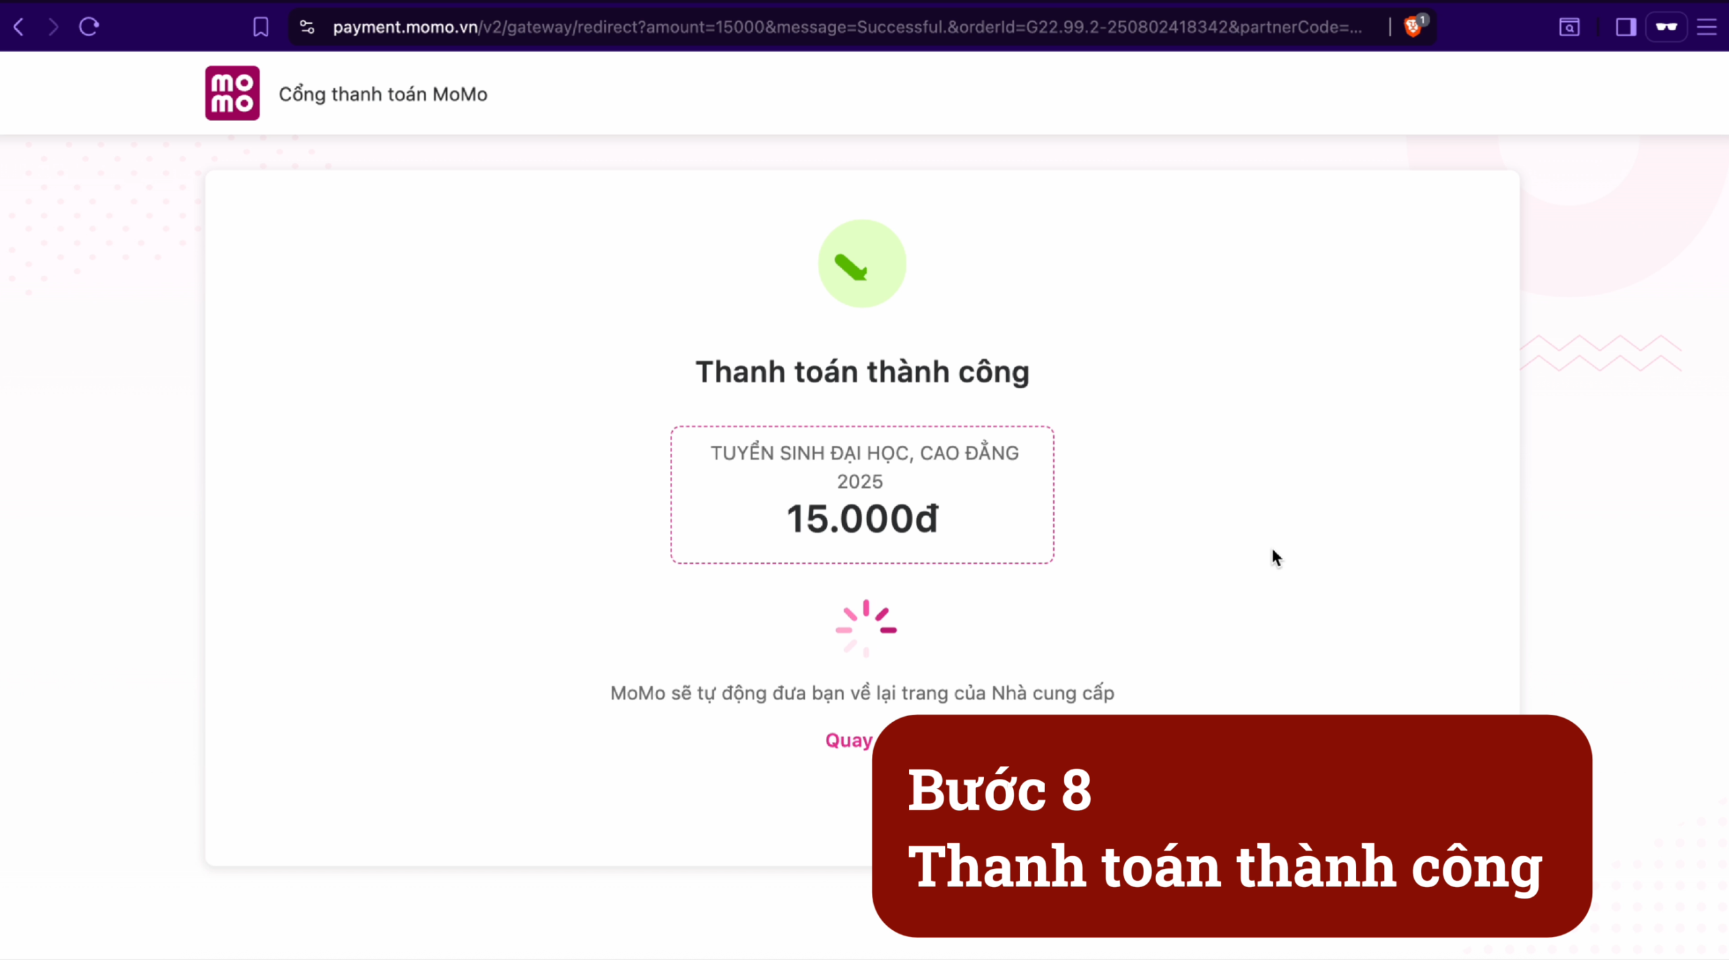Click the 'MoMo sẽ tự động đưa bạn' message
1729x960 pixels.
pos(862,693)
